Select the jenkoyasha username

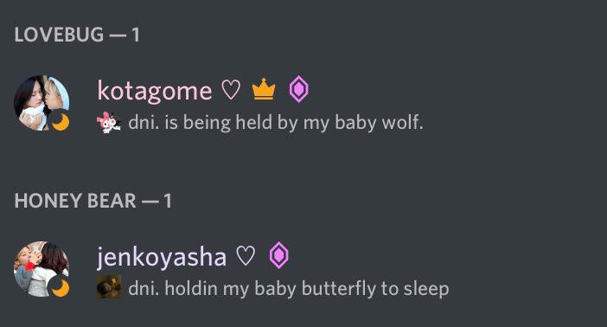pyautogui.click(x=162, y=256)
